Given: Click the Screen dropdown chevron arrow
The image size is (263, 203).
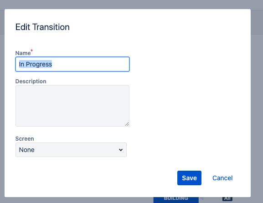Looking at the screenshot, I should 121,150.
